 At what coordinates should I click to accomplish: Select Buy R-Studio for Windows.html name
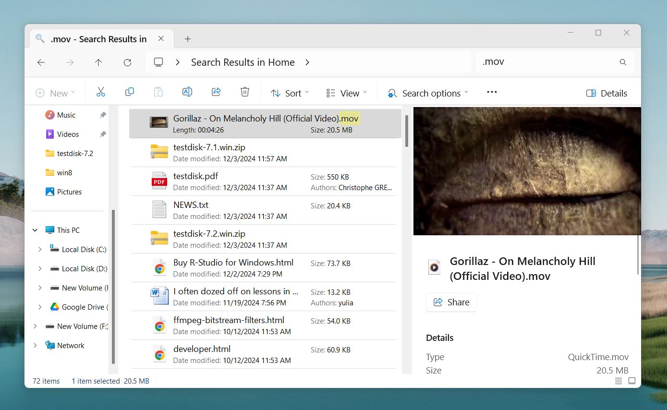[x=233, y=263]
